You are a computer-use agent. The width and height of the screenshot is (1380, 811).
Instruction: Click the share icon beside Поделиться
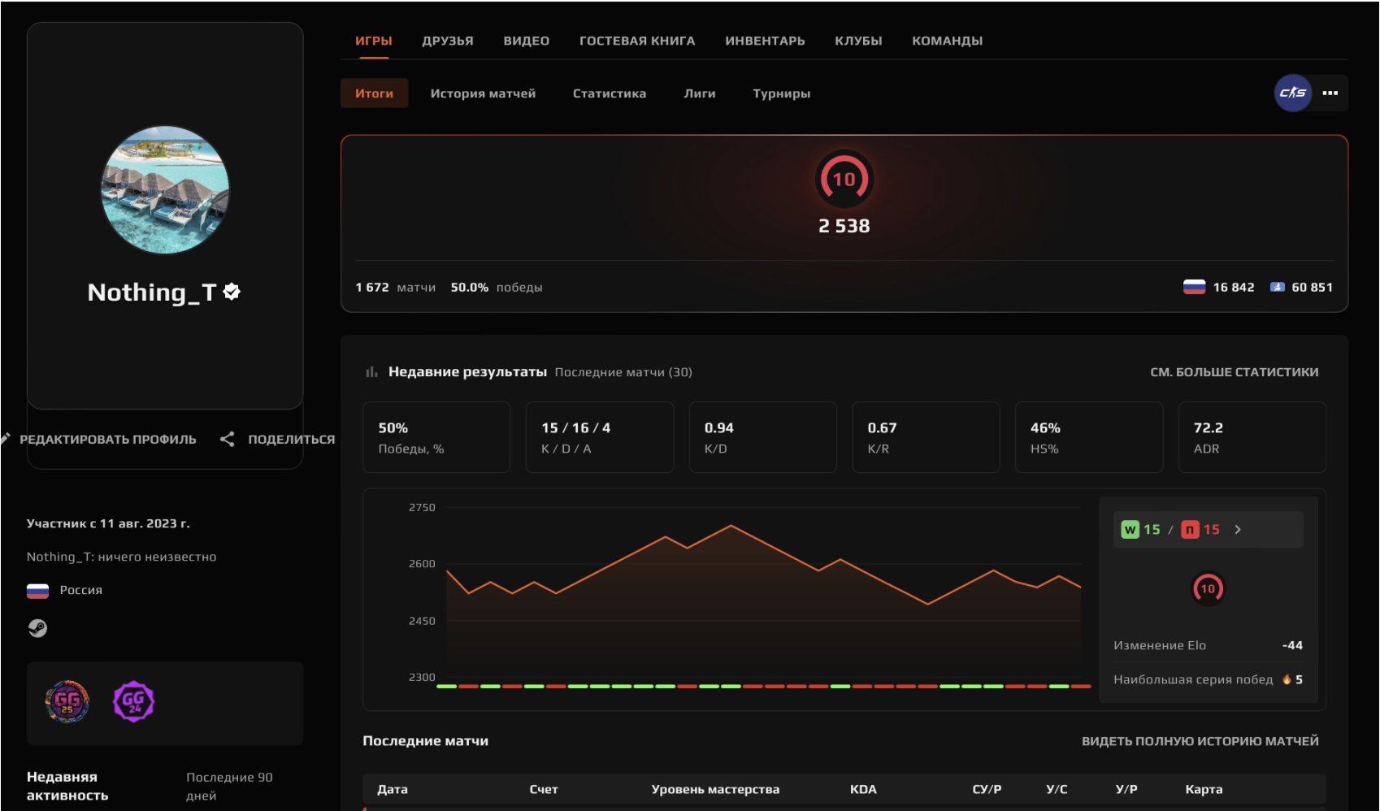point(228,439)
